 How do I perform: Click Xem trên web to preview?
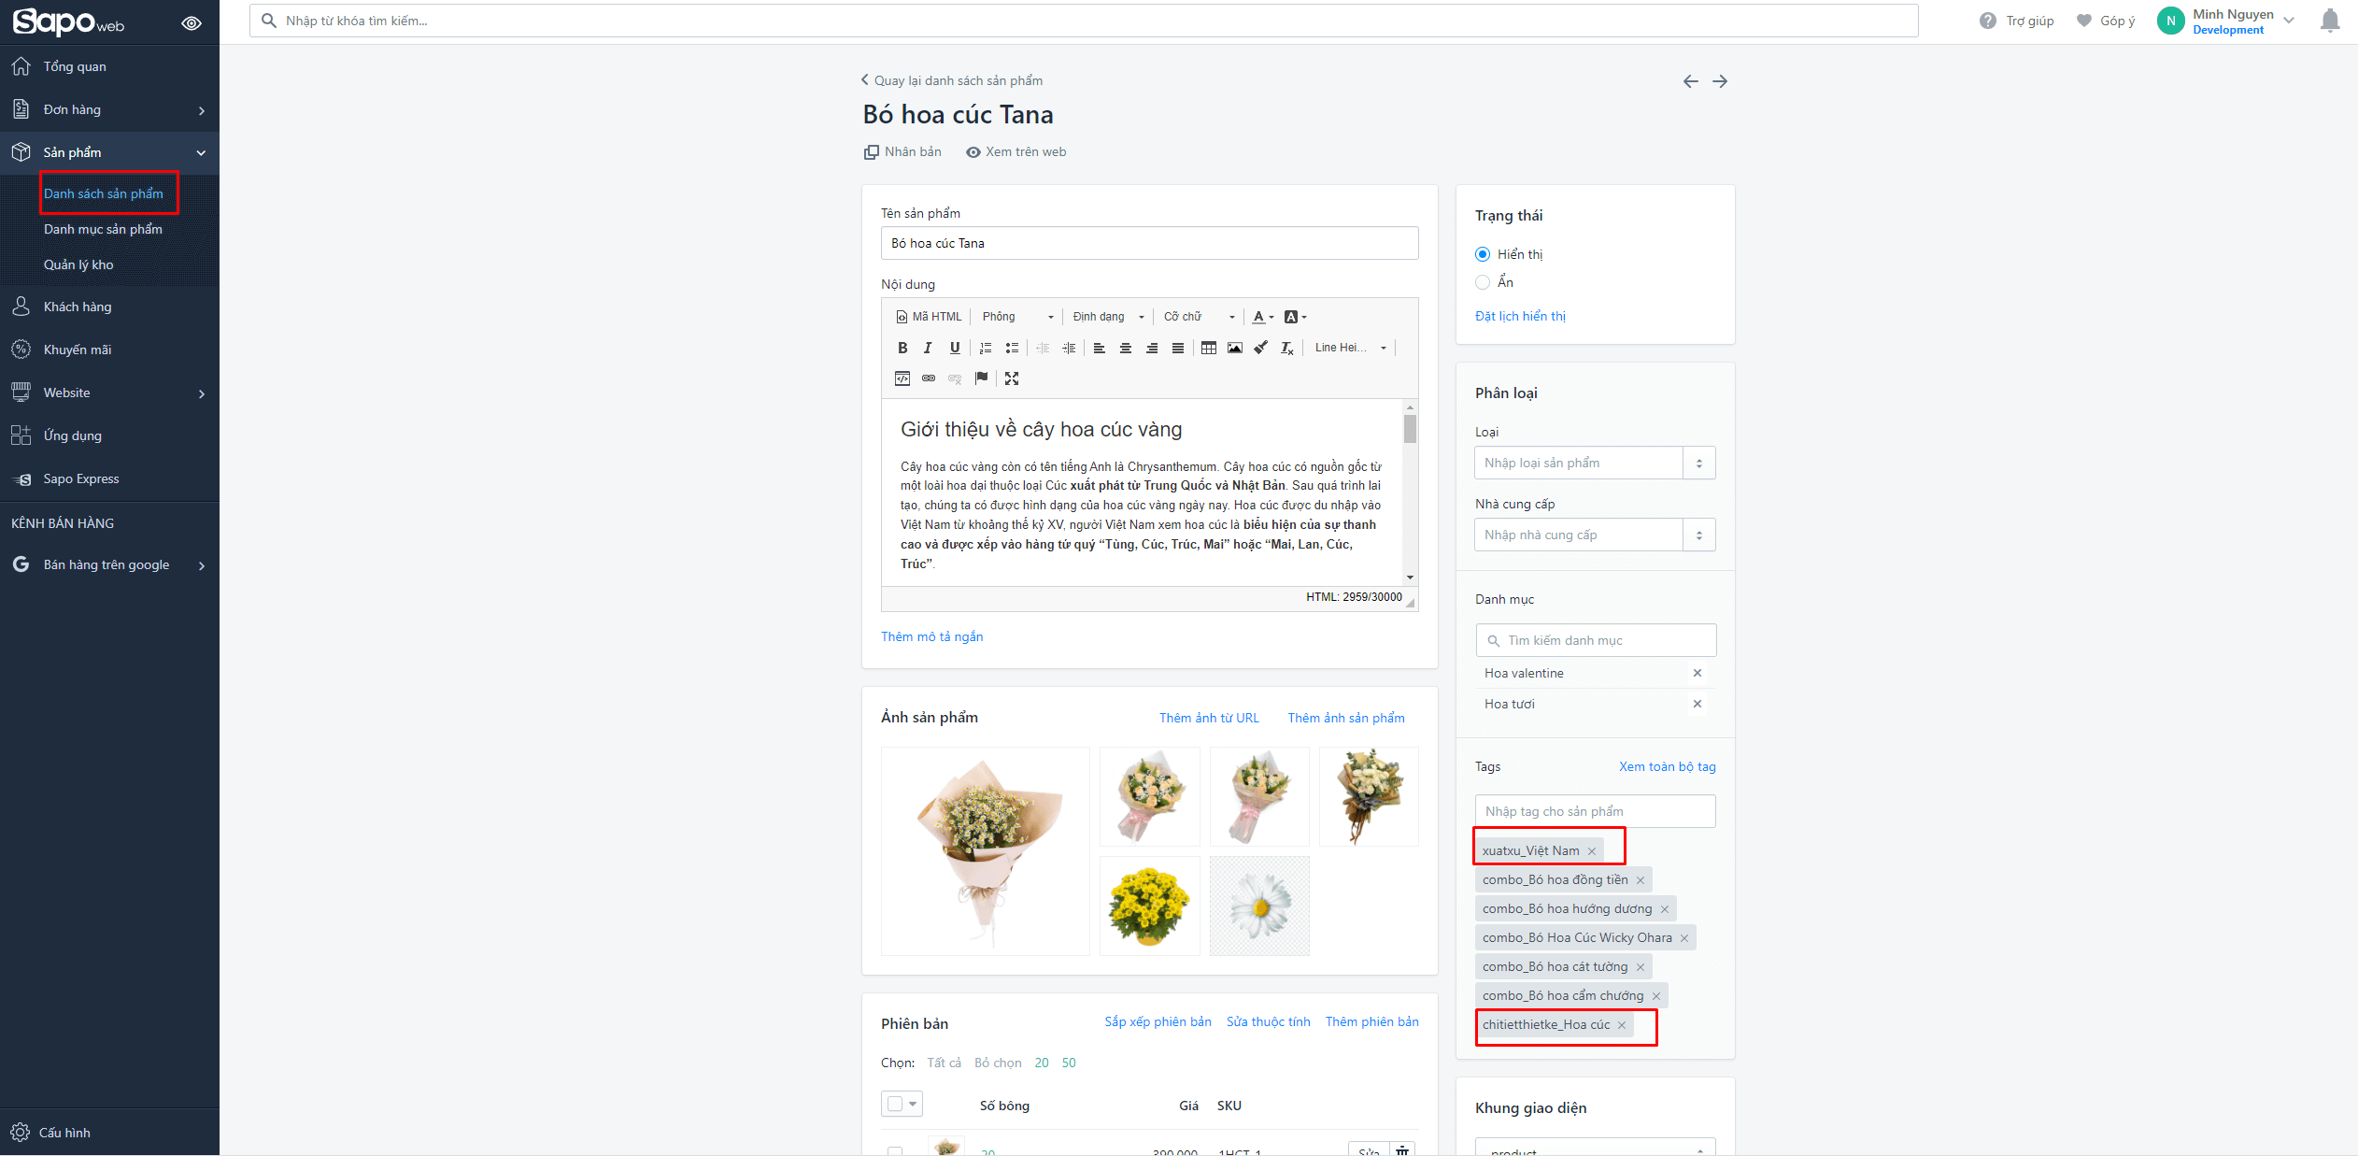[x=1016, y=151]
